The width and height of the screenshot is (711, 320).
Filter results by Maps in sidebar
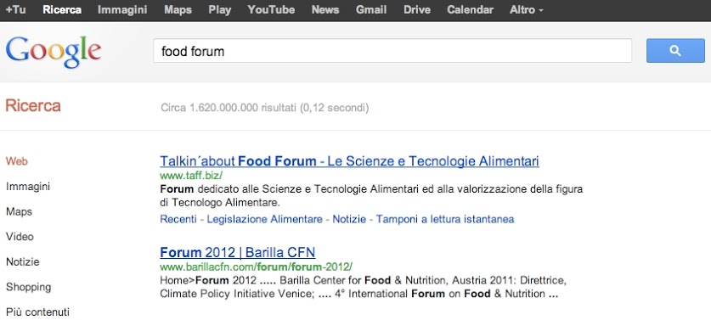(19, 211)
